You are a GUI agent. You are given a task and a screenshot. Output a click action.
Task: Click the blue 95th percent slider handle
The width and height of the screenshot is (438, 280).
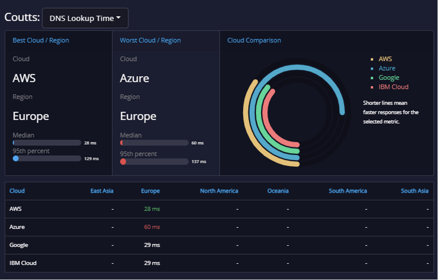click(x=16, y=158)
